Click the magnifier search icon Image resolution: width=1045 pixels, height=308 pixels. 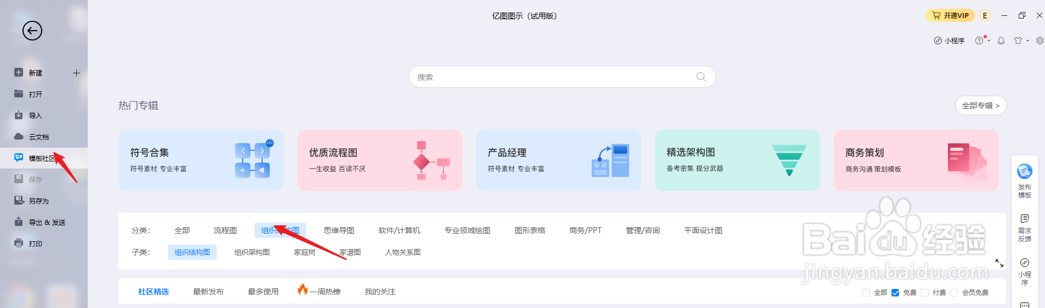click(x=701, y=77)
